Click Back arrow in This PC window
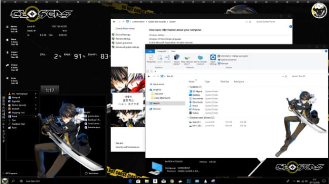Image resolution: width=329 pixels, height=184 pixels. (x=149, y=76)
